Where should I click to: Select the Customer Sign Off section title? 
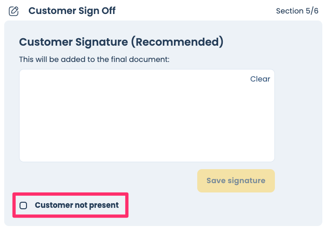[72, 11]
